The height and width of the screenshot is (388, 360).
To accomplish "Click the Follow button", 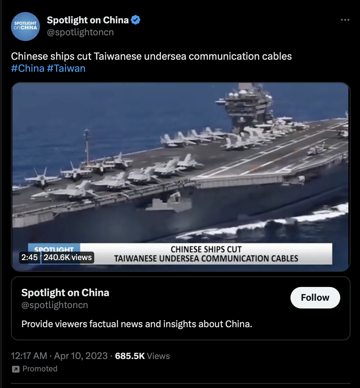I will pyautogui.click(x=315, y=298).
